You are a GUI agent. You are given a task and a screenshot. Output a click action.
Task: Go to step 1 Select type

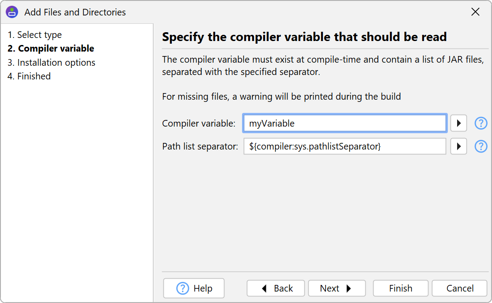click(x=35, y=35)
